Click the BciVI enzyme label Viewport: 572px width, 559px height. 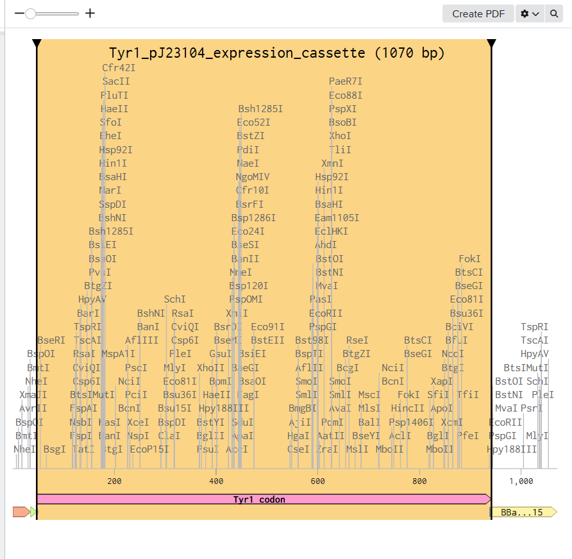[x=459, y=327]
